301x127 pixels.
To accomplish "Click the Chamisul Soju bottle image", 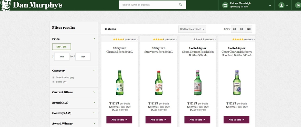I will coord(120,83).
